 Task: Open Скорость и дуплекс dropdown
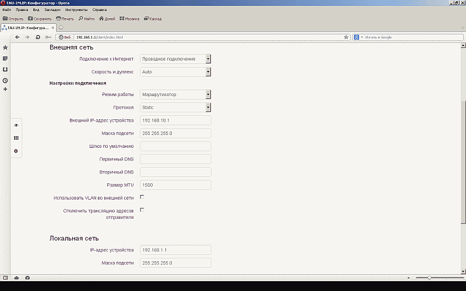(x=175, y=72)
